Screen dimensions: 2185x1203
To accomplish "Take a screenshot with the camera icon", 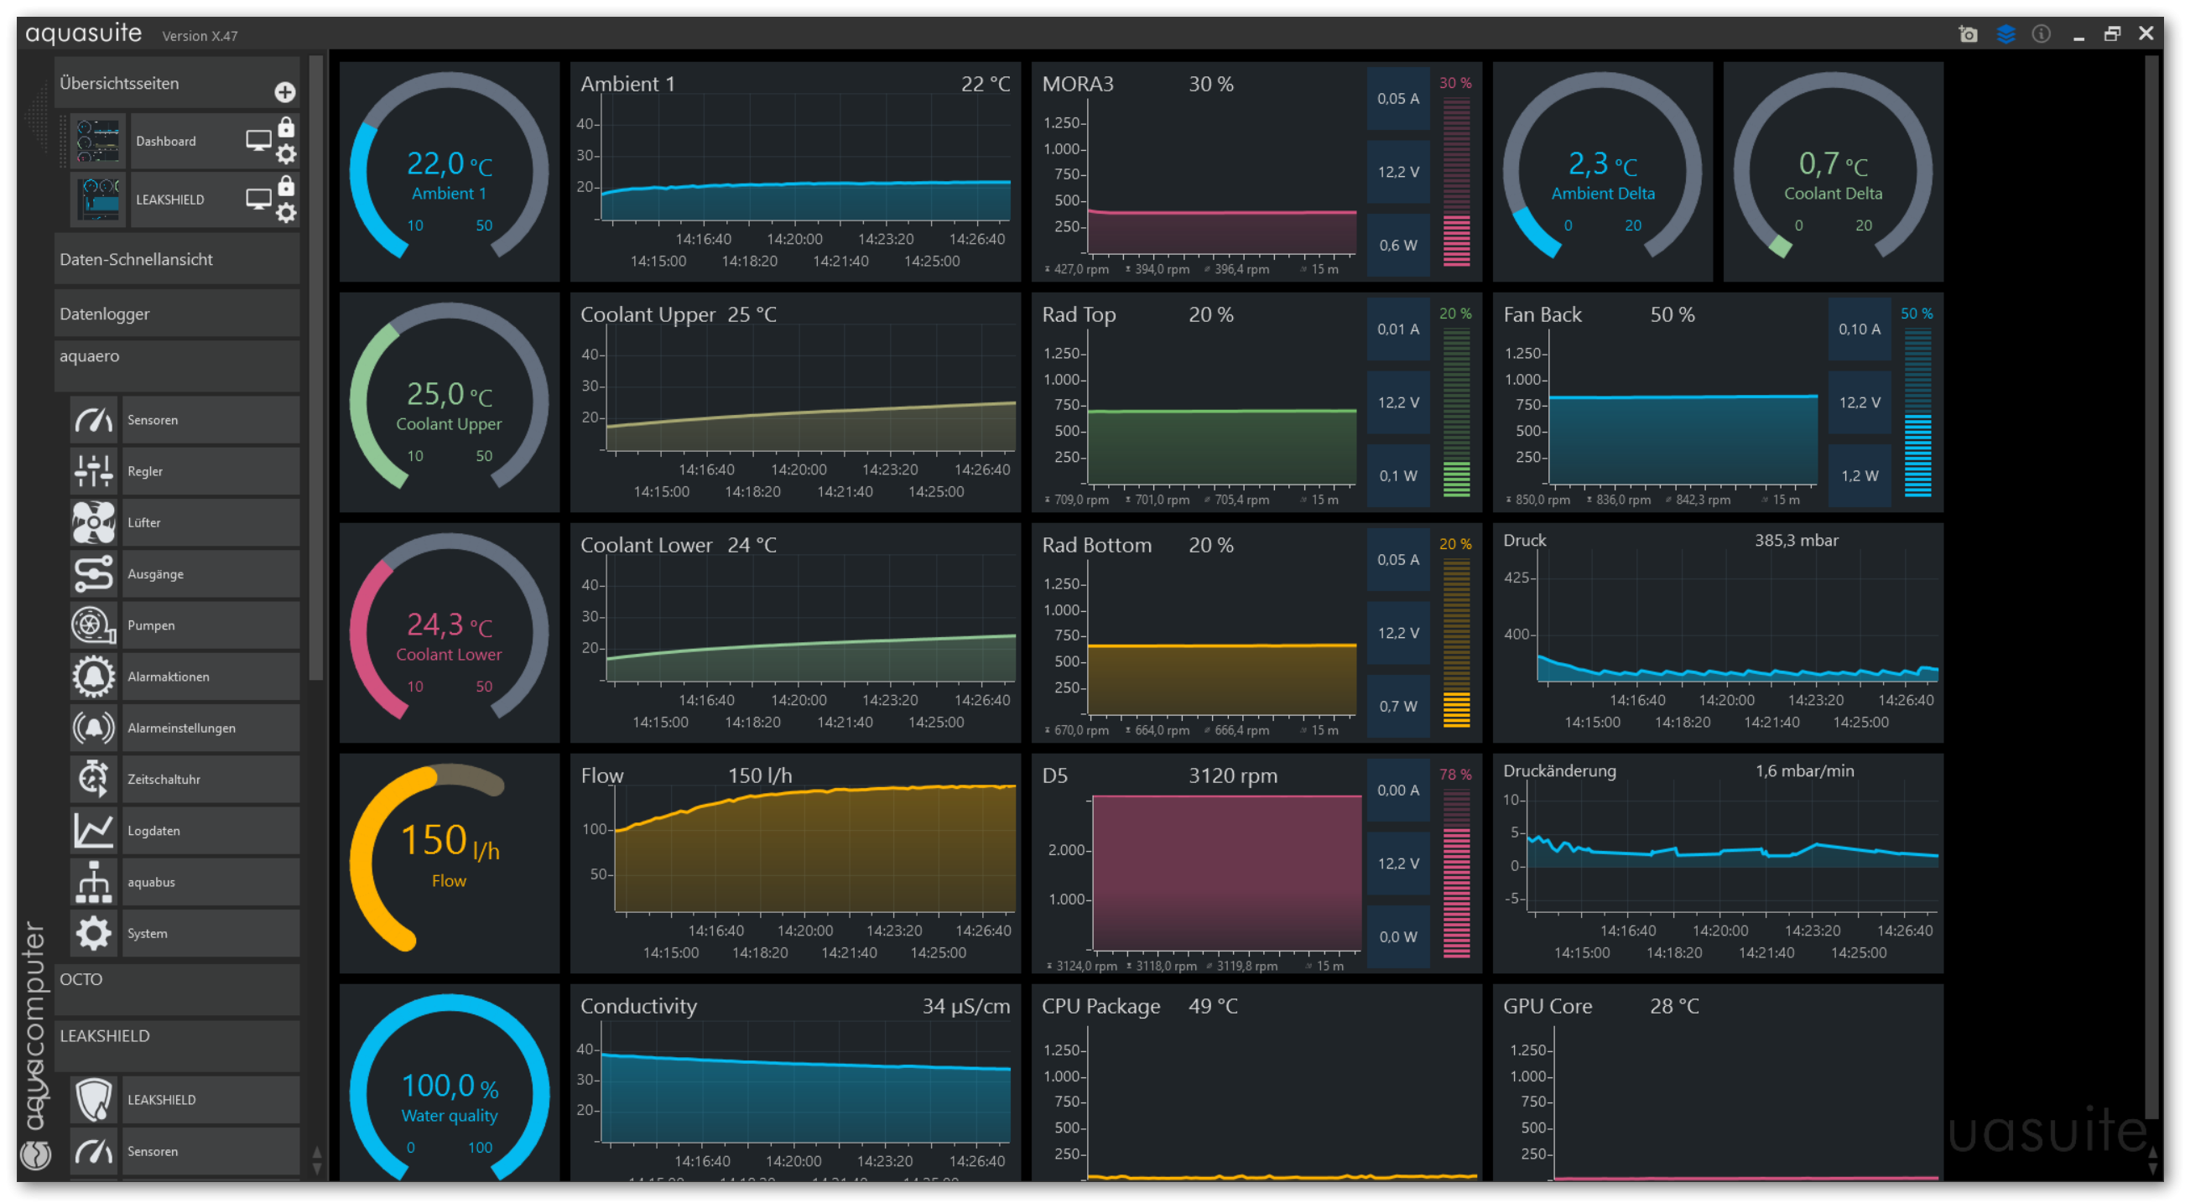I will [1968, 34].
